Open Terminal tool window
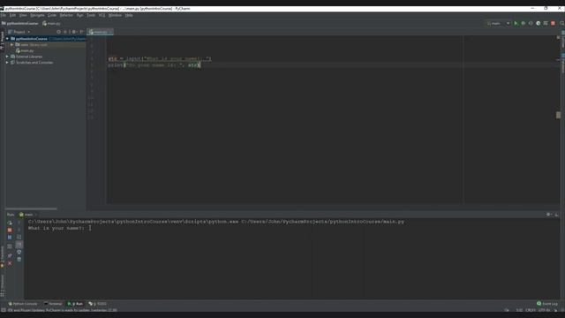The width and height of the screenshot is (565, 318). [53, 304]
